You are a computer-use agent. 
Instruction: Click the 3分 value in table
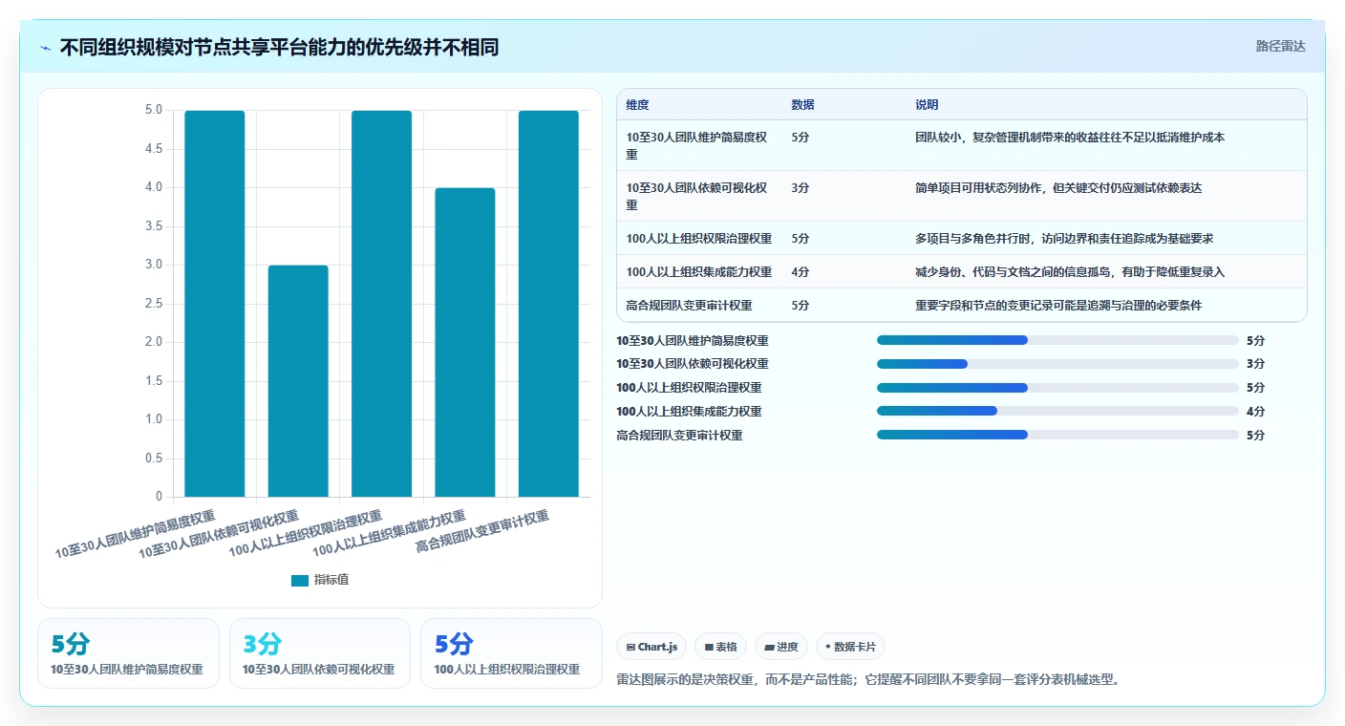click(x=801, y=188)
